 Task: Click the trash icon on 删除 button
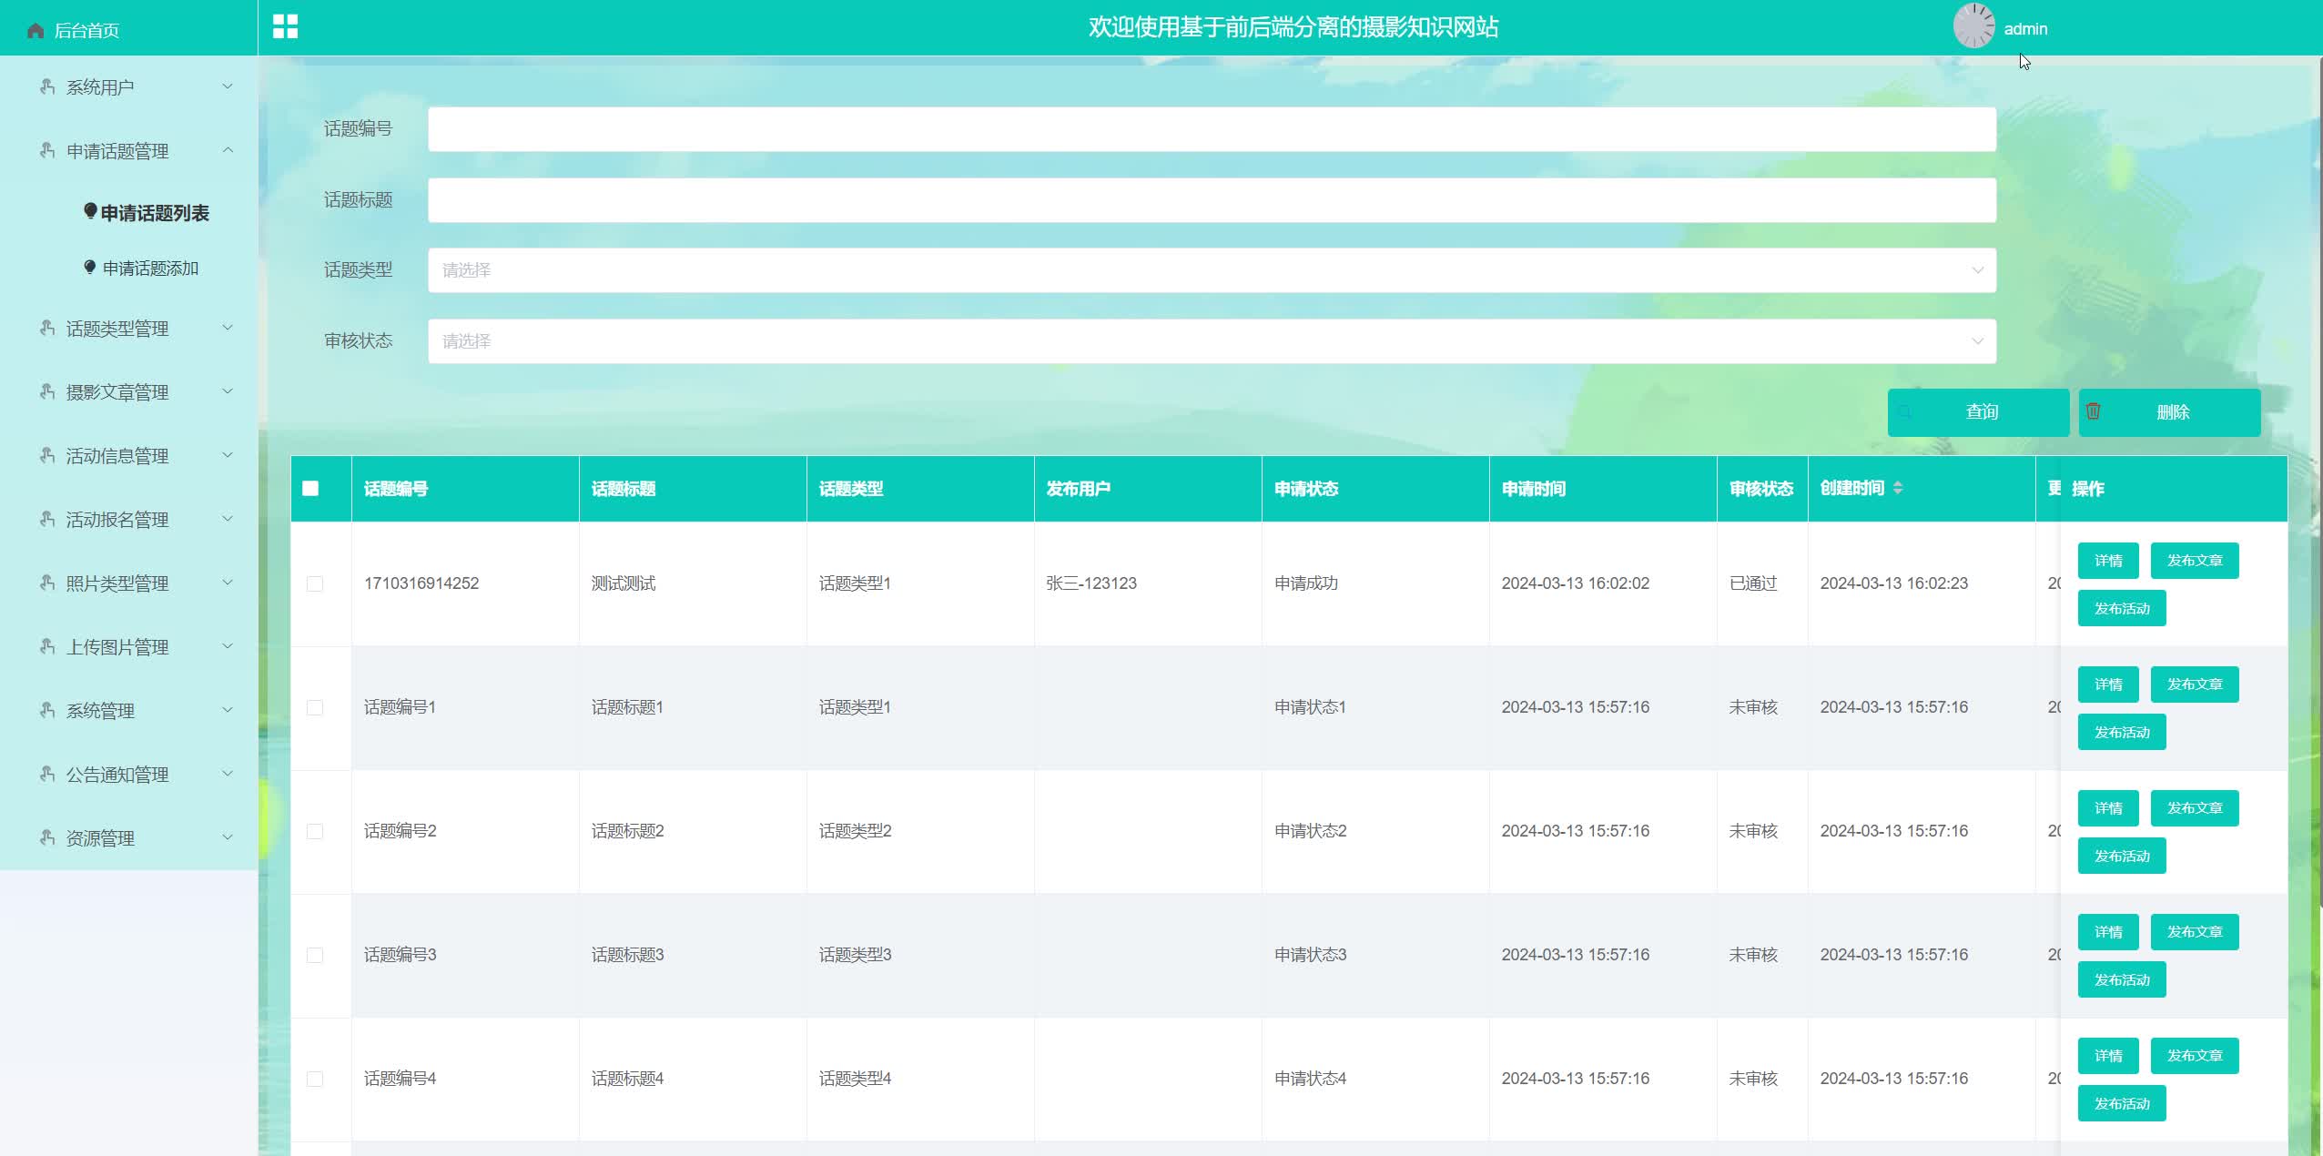coord(2093,411)
